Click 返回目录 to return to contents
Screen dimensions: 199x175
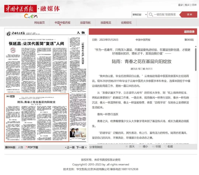click(189, 32)
